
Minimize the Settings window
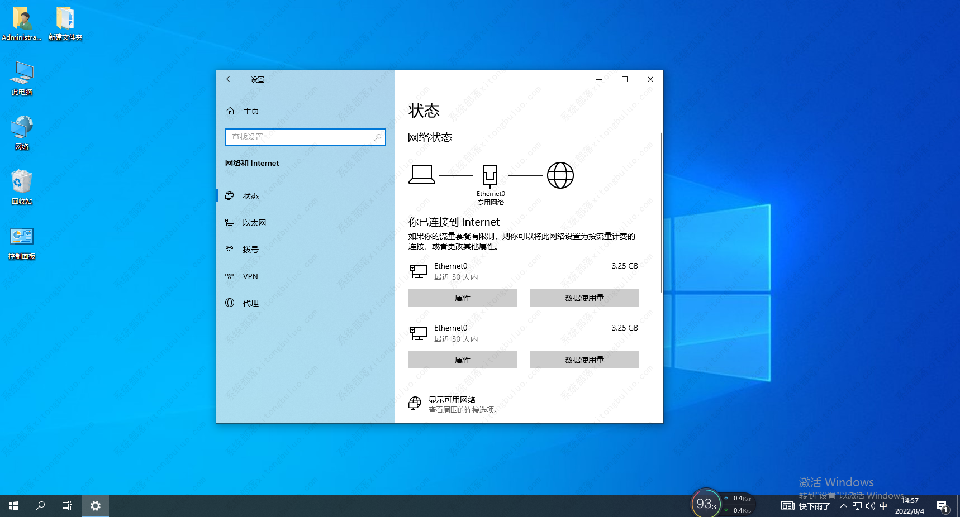coord(599,79)
